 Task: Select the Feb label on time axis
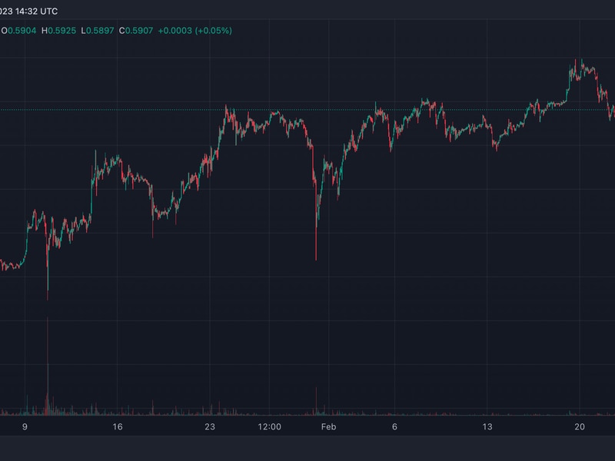[x=328, y=426]
